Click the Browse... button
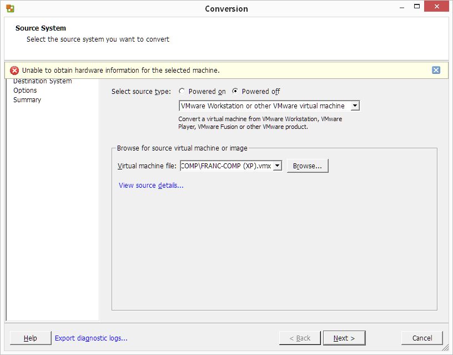This screenshot has width=453, height=355. [308, 166]
